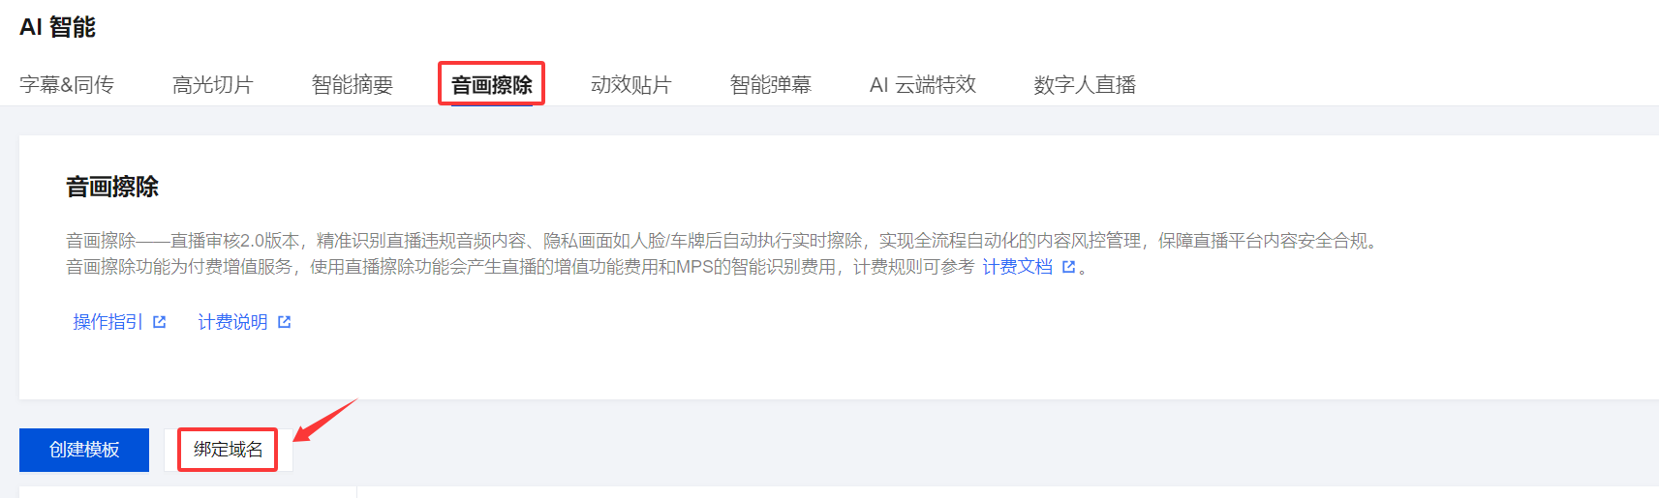Click the blue 创建模板 button

tap(84, 450)
